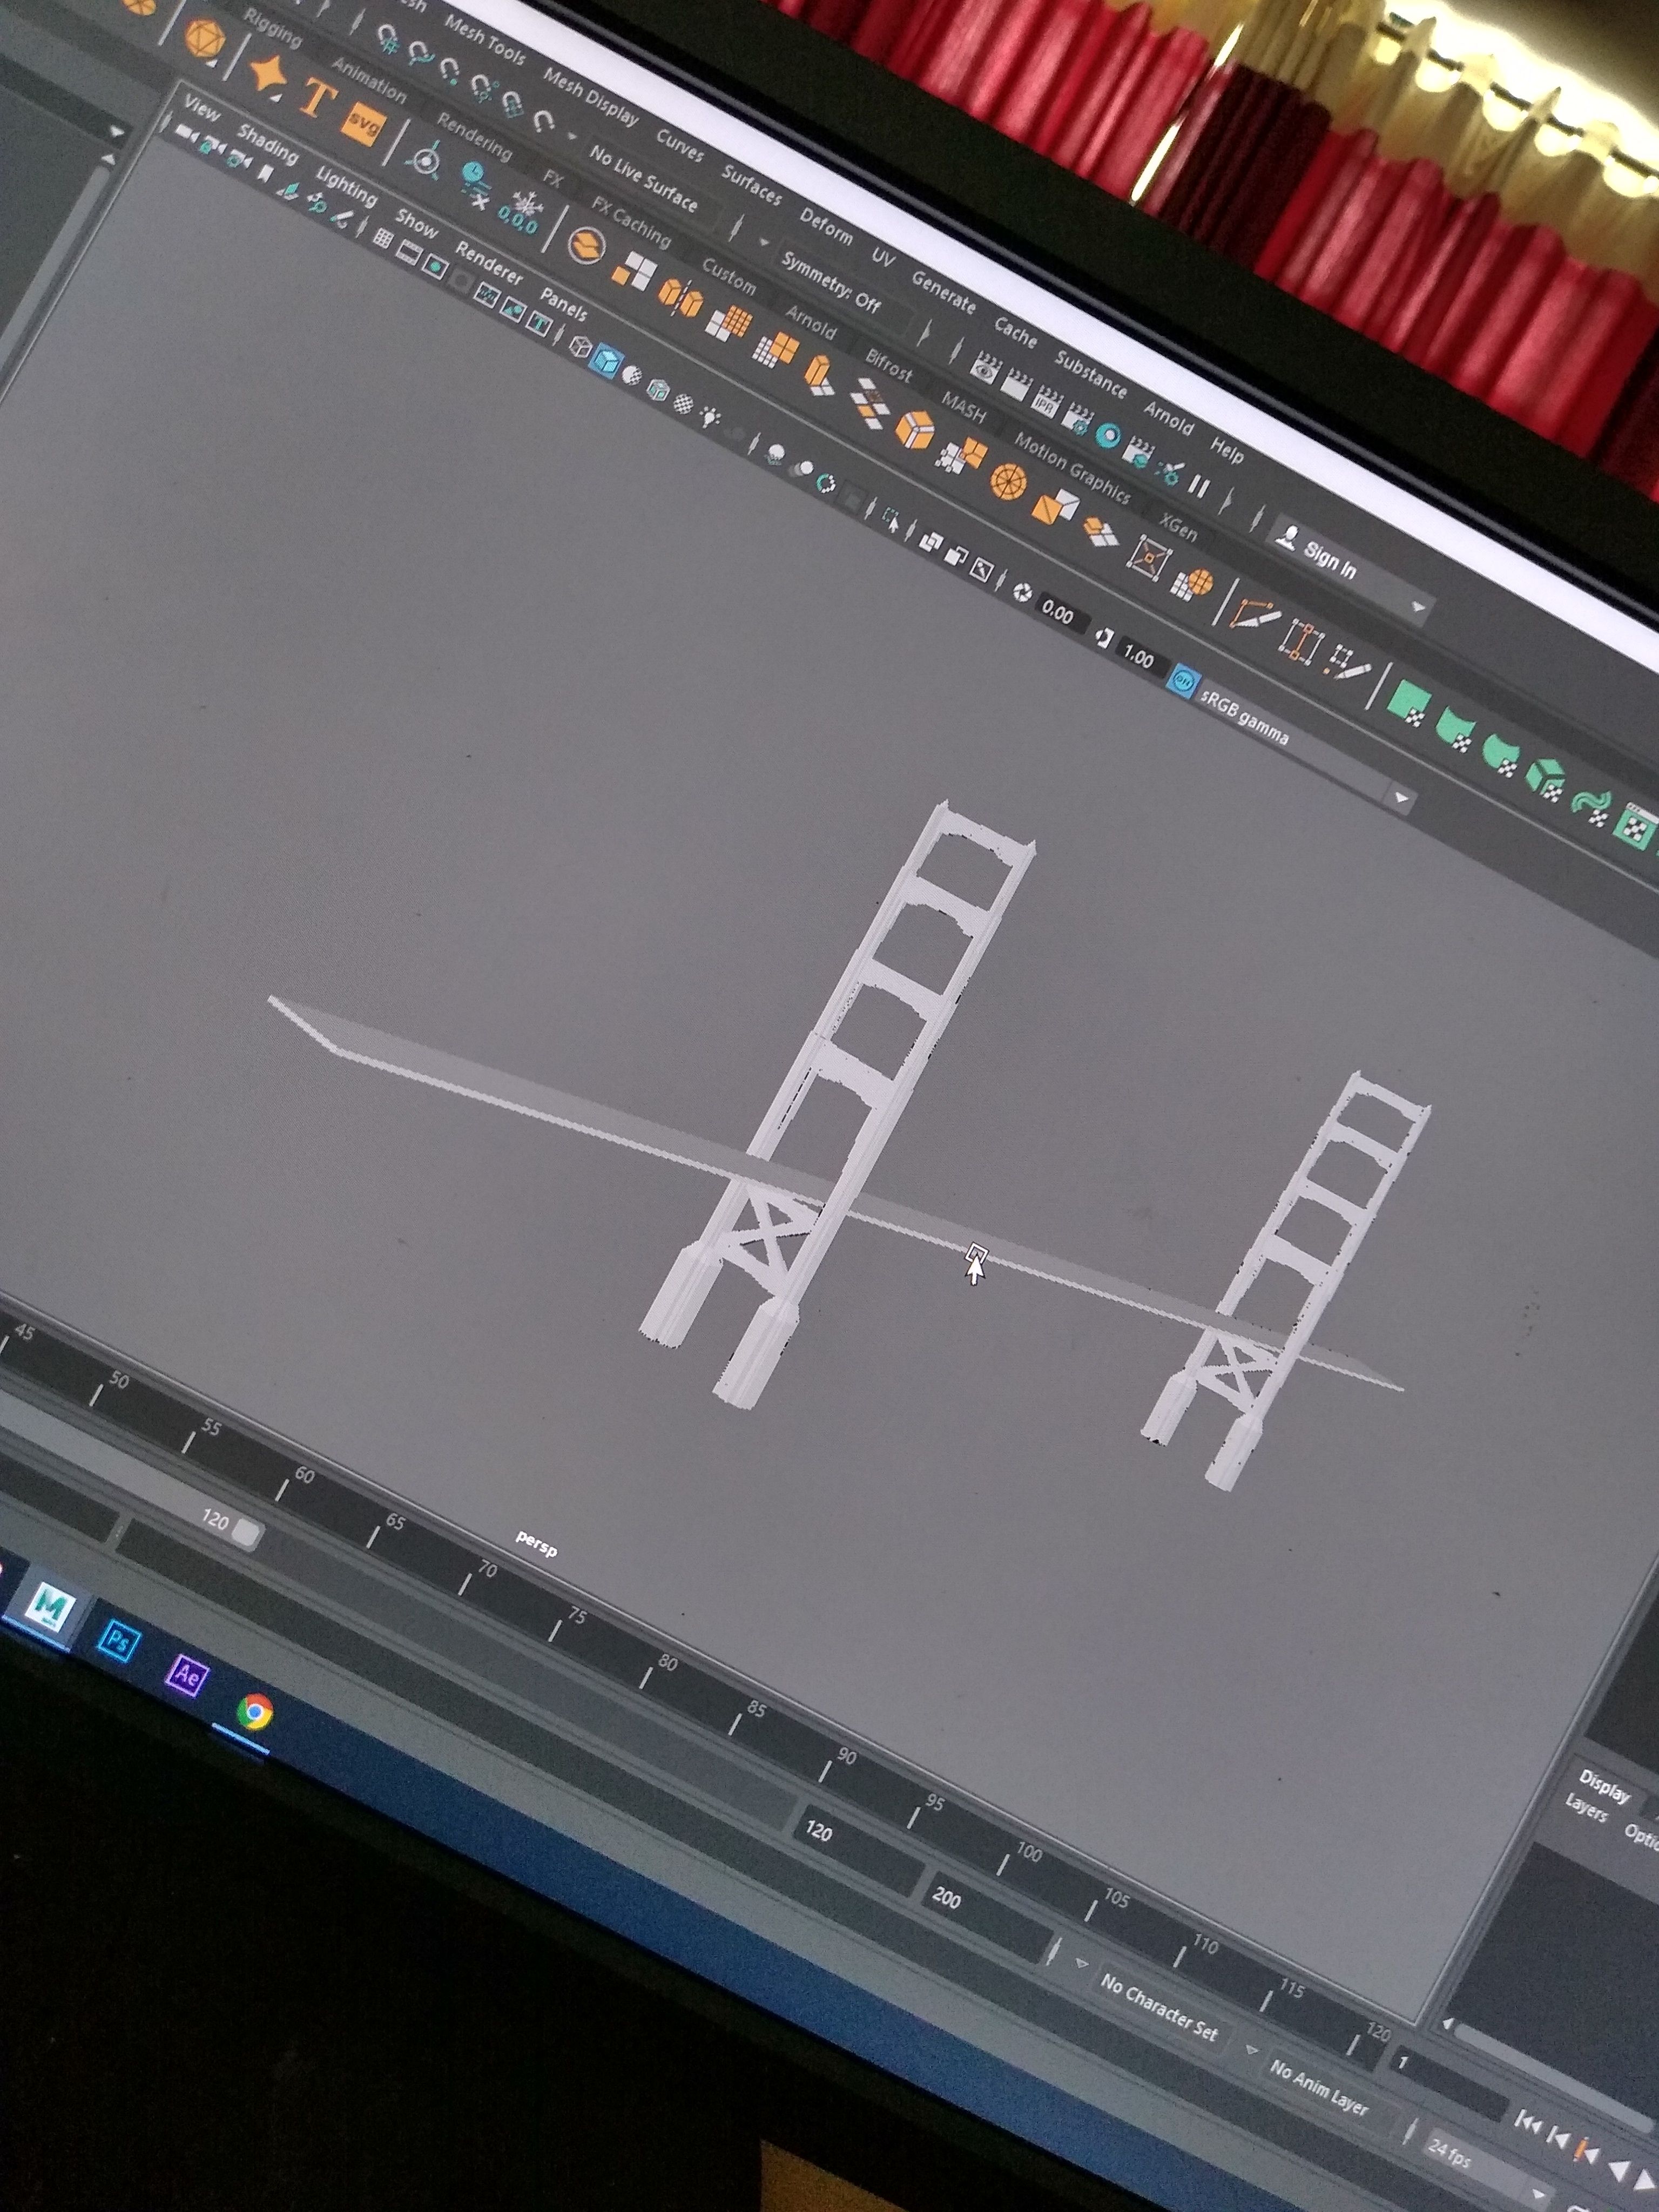
Task: Click the orange spoked-circle Circularize icon
Action: tap(1008, 482)
